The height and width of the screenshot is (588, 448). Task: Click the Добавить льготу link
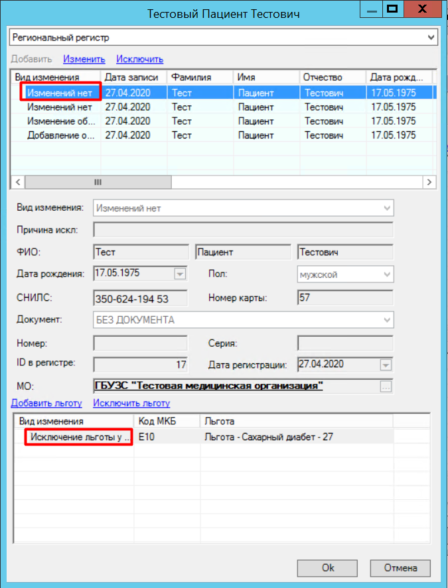46,403
